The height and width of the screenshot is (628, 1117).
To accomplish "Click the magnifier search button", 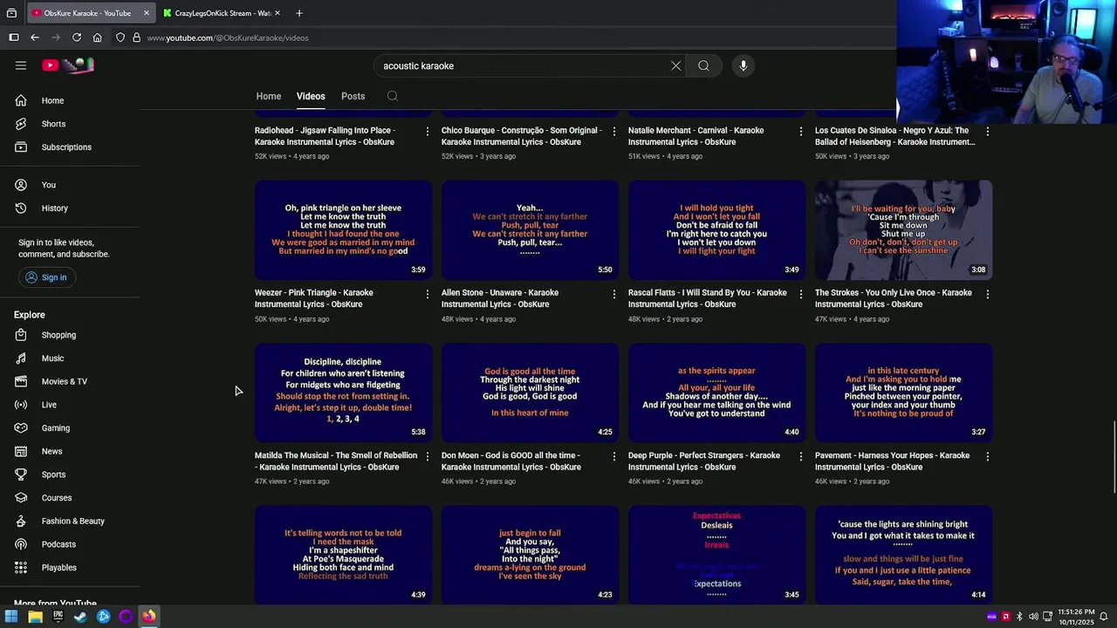I will [703, 65].
